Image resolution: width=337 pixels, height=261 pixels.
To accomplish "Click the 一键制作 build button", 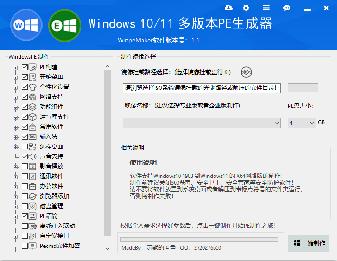I will pos(309,243).
